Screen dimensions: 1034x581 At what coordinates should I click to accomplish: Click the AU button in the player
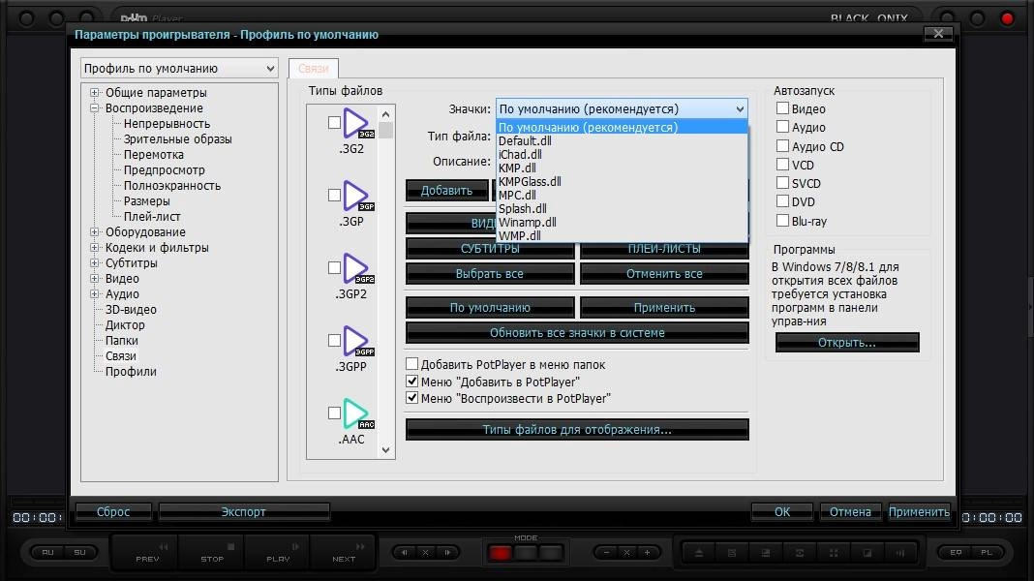[48, 553]
